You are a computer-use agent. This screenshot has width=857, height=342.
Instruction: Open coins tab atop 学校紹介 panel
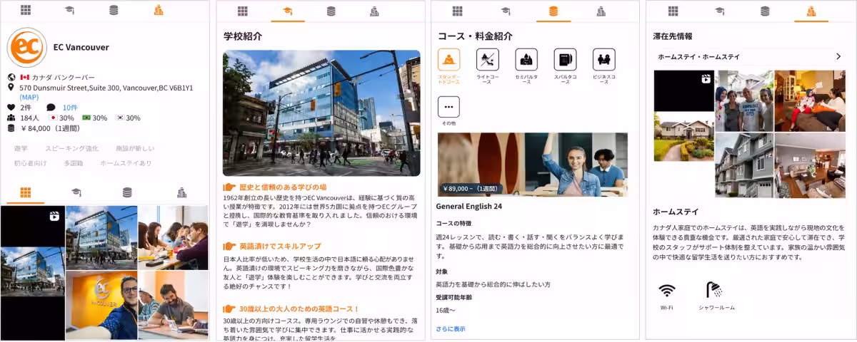point(331,11)
